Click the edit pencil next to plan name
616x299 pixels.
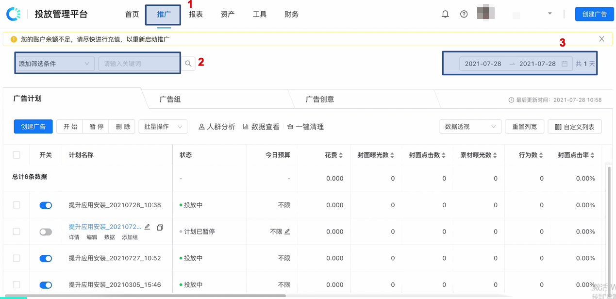tap(148, 227)
